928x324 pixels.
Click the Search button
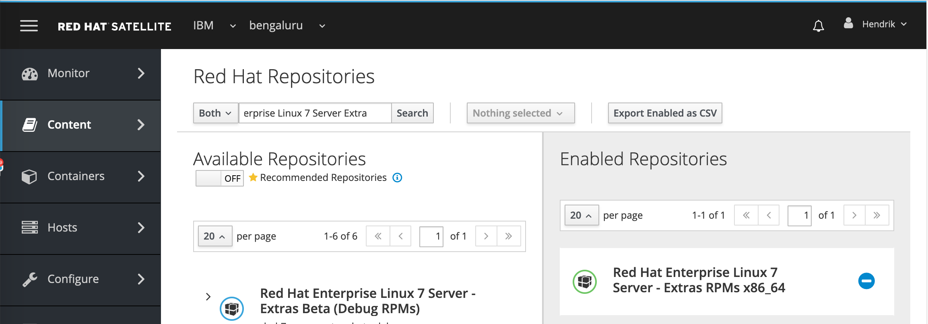coord(412,113)
